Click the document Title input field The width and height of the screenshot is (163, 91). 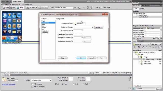tap(64, 8)
